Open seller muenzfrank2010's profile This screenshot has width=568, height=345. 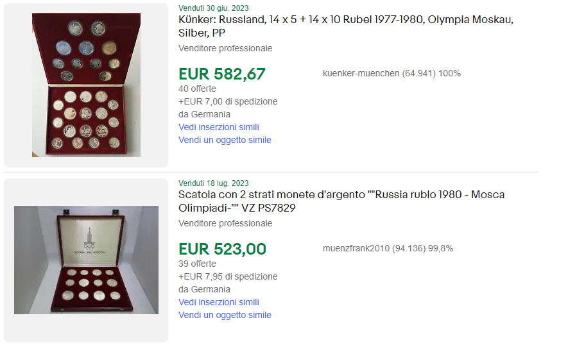[356, 248]
